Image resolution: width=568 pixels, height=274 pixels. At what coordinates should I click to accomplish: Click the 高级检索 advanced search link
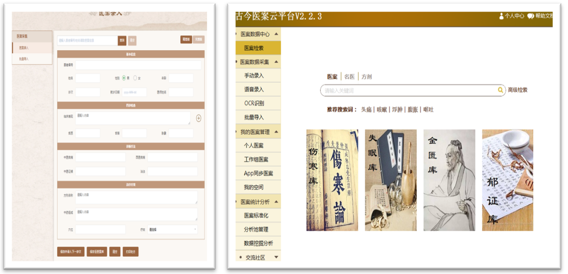517,90
